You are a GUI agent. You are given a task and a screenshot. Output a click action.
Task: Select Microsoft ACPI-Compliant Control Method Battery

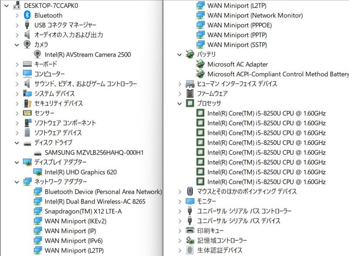click(278, 74)
